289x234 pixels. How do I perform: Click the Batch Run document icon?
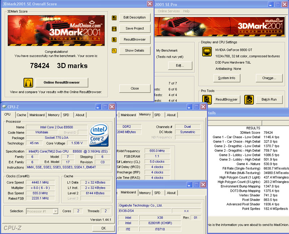point(249,100)
